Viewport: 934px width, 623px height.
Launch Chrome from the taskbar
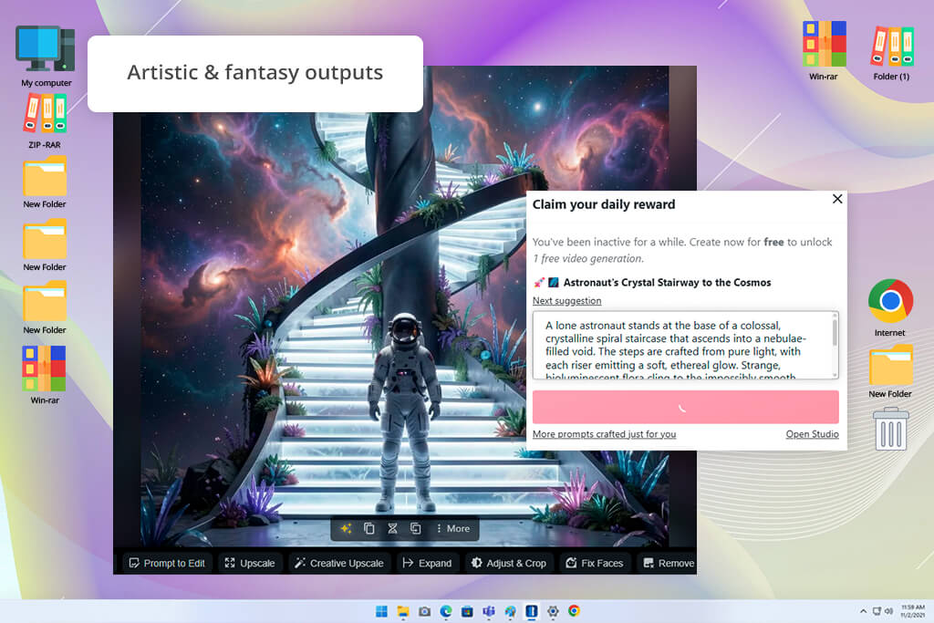click(575, 611)
